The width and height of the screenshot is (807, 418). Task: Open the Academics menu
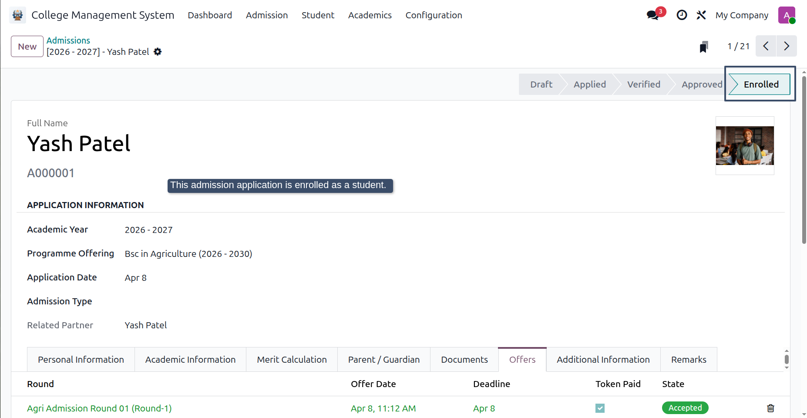370,15
